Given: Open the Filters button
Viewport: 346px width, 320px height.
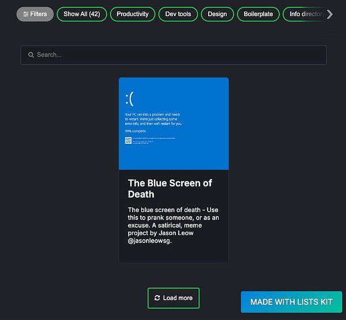Looking at the screenshot, I should click(x=35, y=14).
